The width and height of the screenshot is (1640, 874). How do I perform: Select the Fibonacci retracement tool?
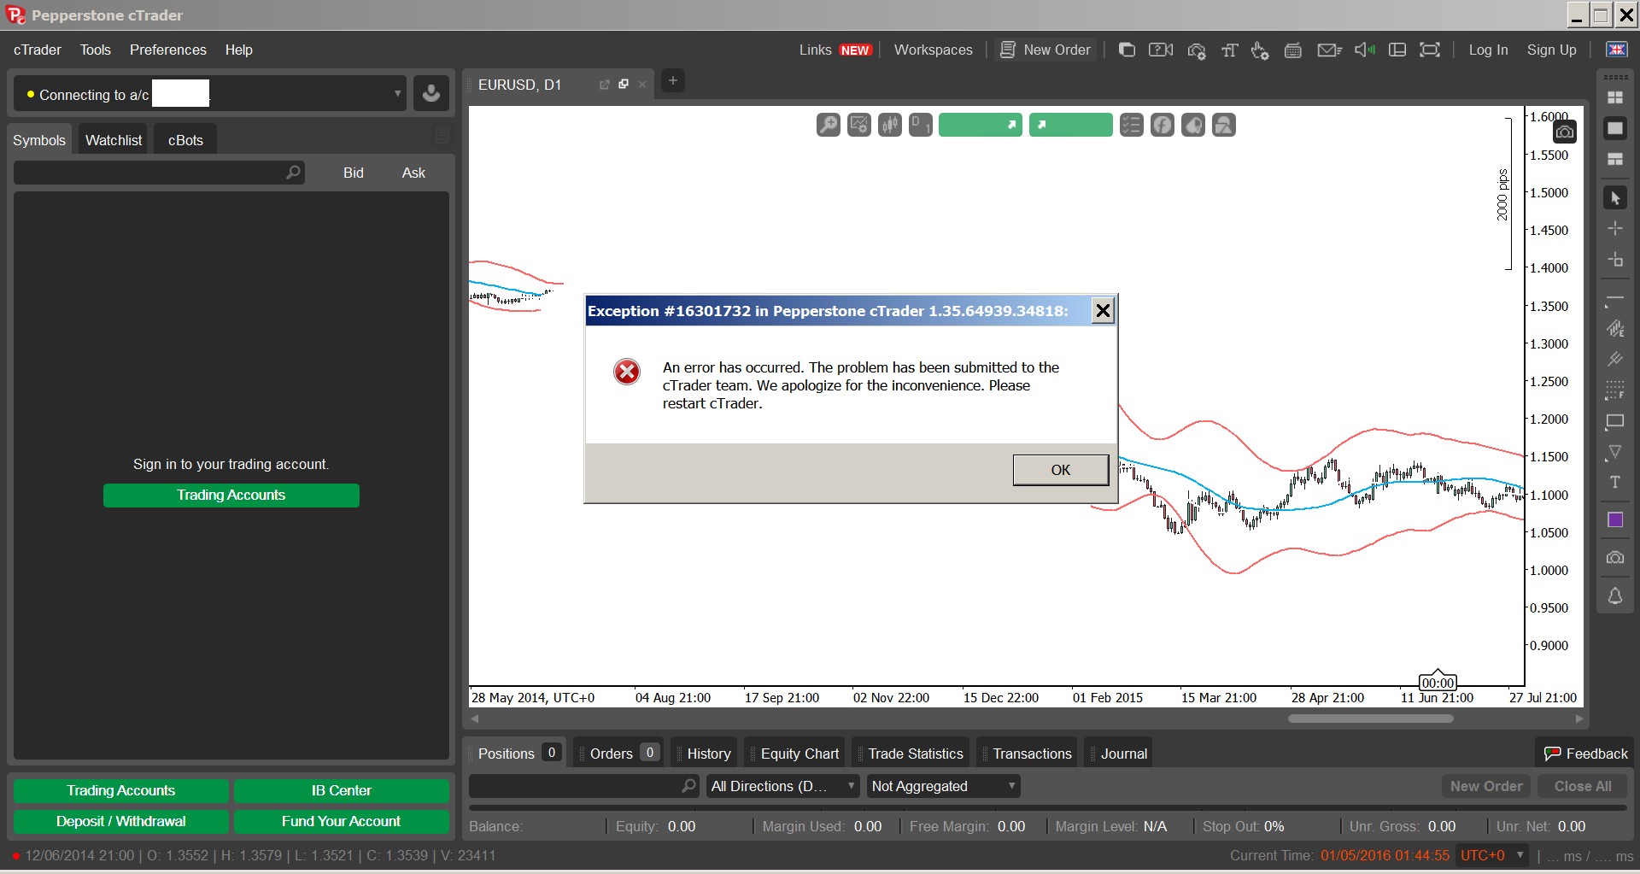1615,390
